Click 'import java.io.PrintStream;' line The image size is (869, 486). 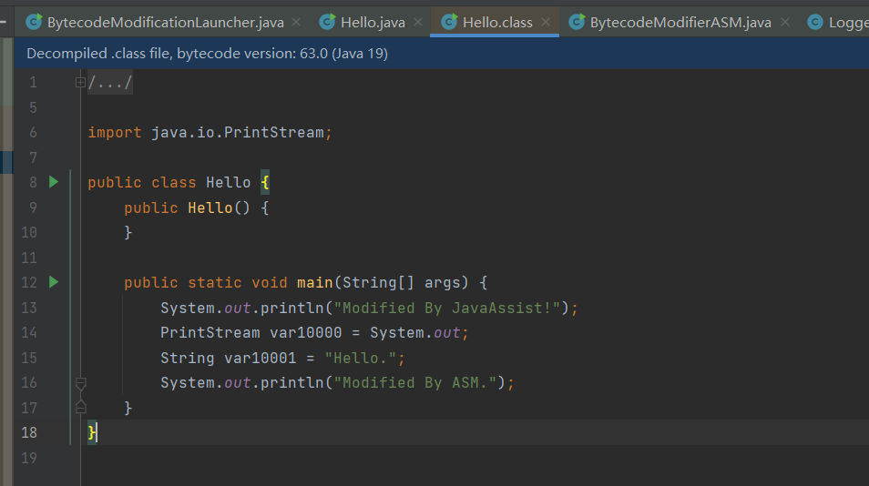click(x=210, y=132)
